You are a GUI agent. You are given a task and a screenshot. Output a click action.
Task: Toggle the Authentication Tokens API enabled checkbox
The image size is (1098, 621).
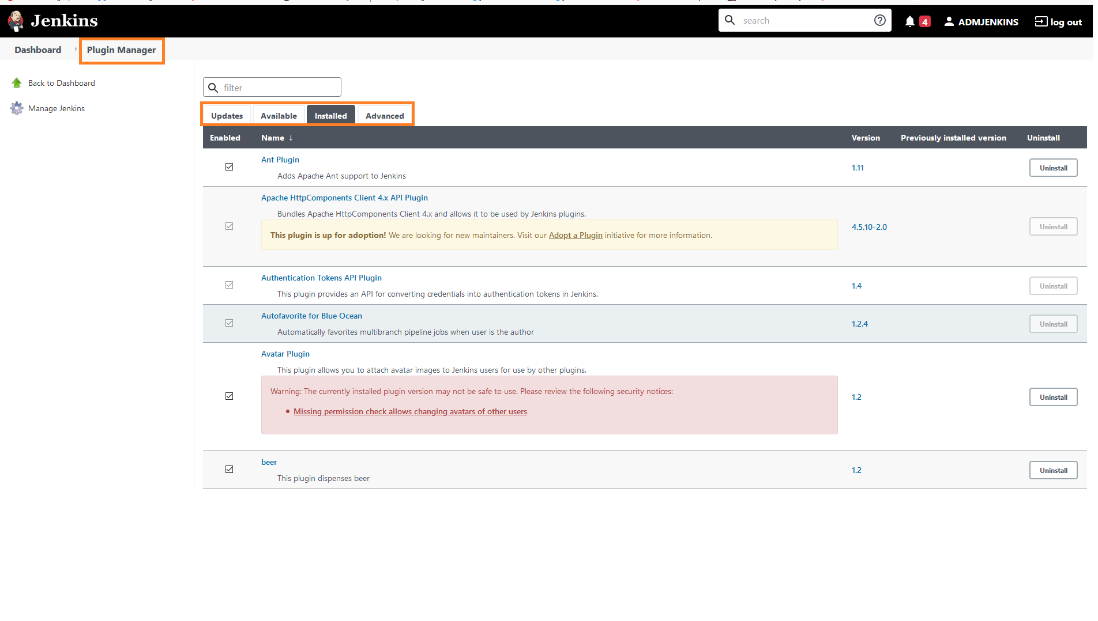point(229,285)
